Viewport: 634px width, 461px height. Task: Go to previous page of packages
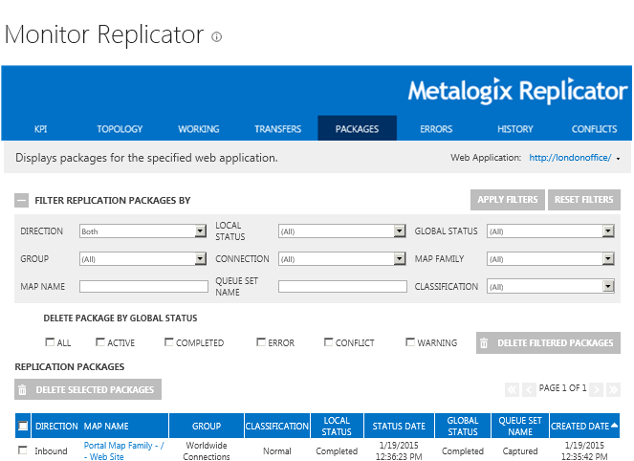530,389
